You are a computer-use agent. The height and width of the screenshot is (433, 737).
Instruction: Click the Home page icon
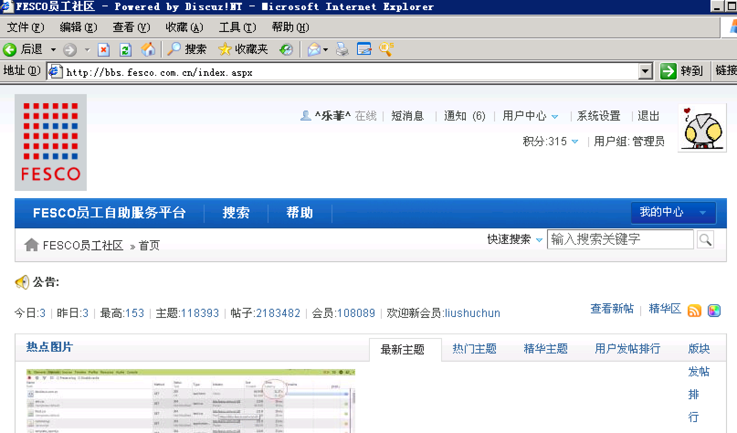[x=148, y=49]
